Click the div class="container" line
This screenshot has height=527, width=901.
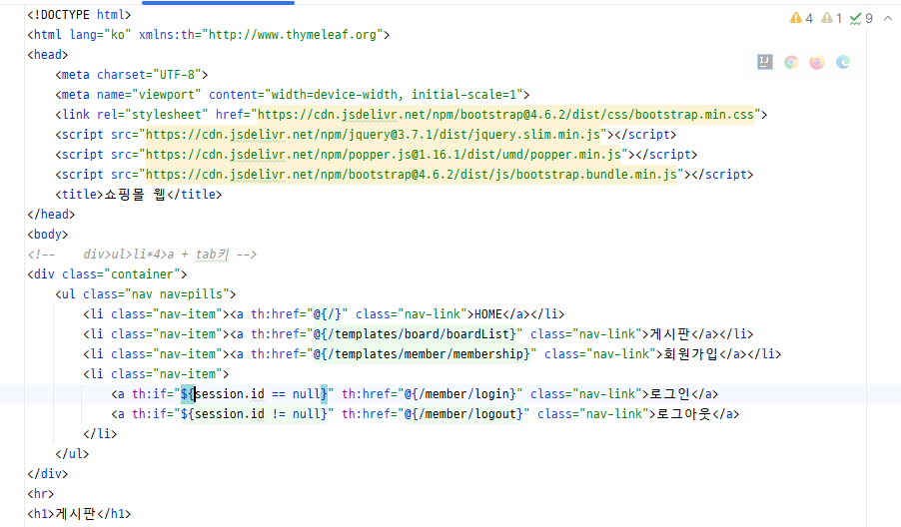point(107,274)
